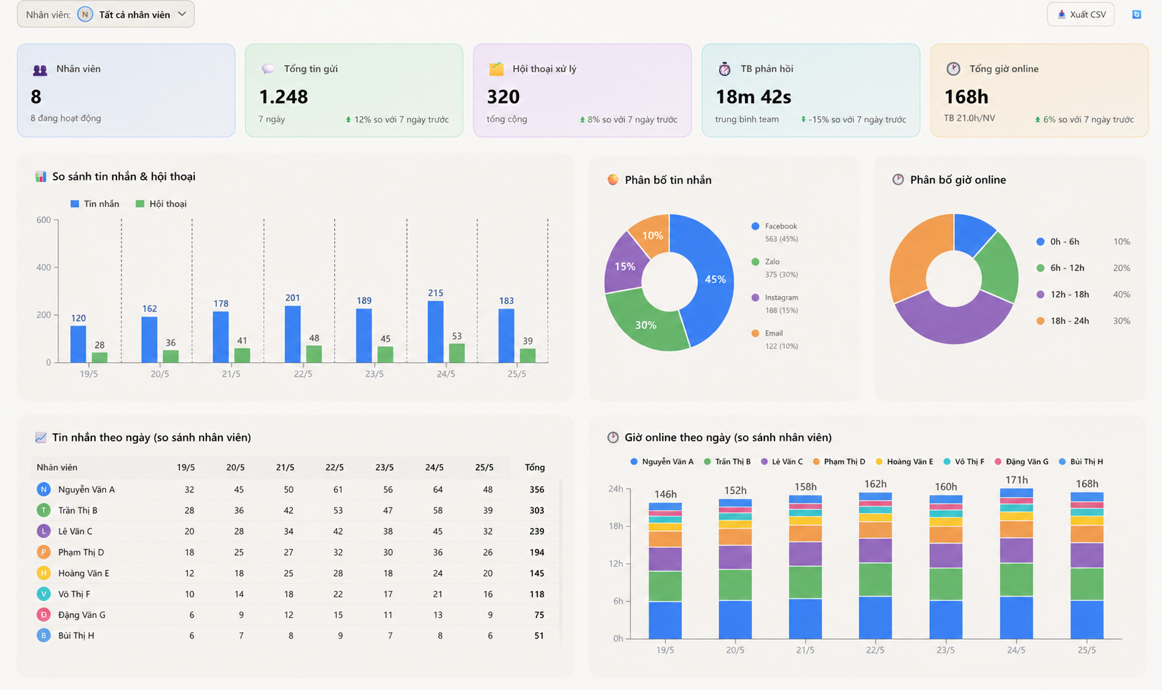Click Nguyễn Văn A's total 356
The image size is (1162, 690).
537,489
